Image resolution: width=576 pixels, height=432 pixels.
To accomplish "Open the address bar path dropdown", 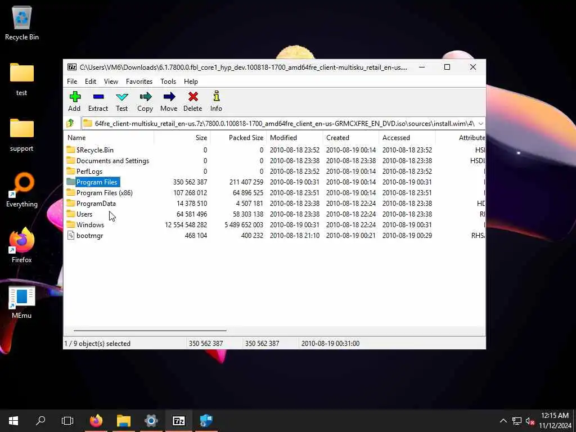I will coord(480,123).
